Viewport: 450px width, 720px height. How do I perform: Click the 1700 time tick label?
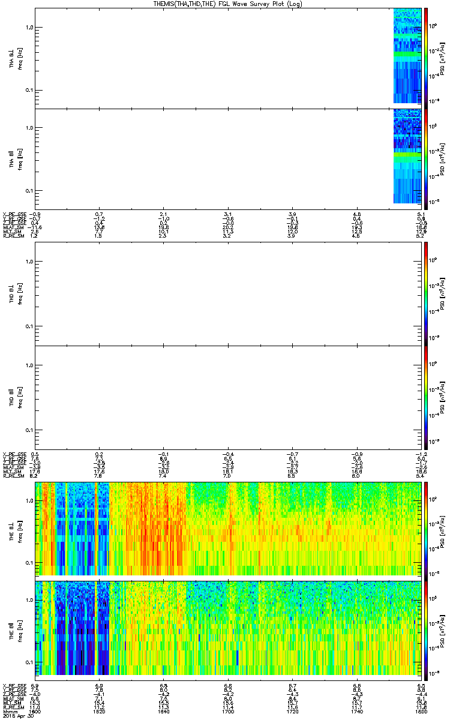pos(228,710)
